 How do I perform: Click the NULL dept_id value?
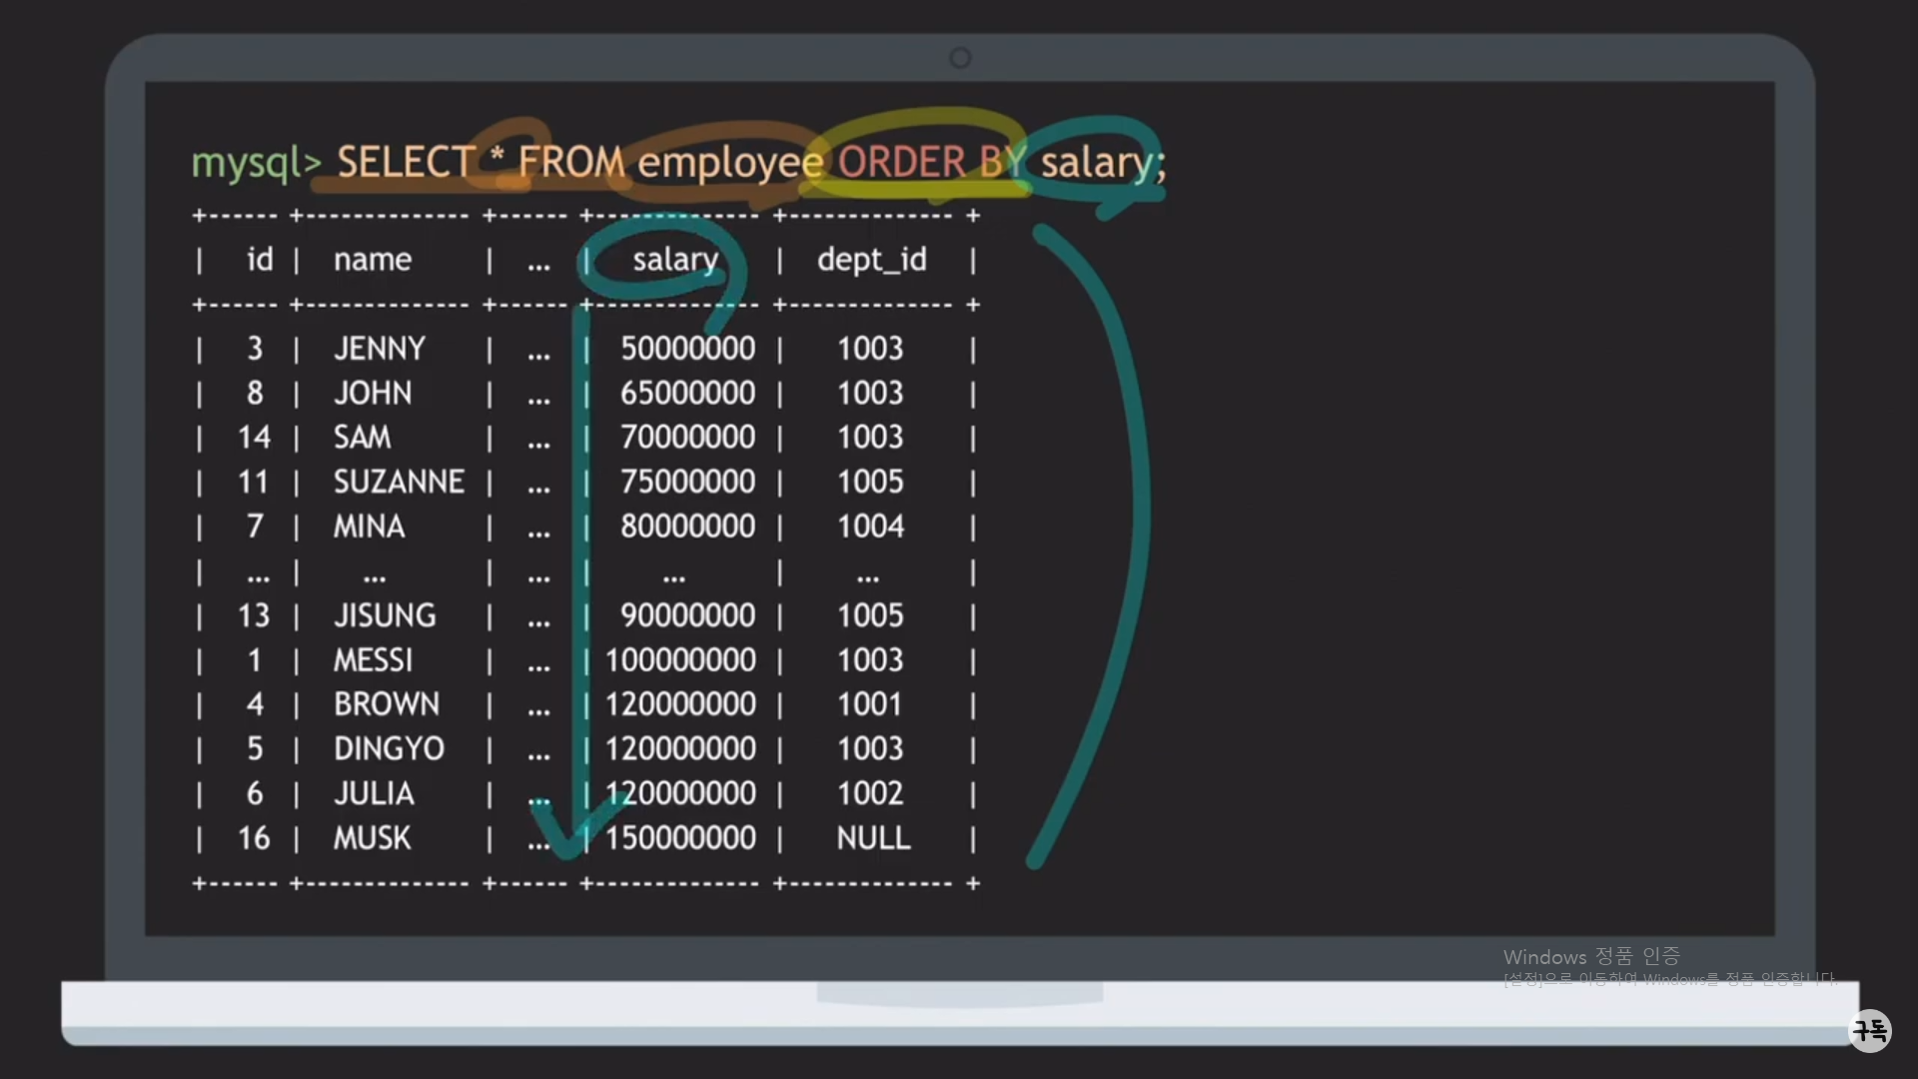point(873,838)
